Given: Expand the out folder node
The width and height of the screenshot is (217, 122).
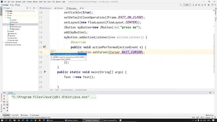Looking at the screenshot, I should tap(6, 15).
